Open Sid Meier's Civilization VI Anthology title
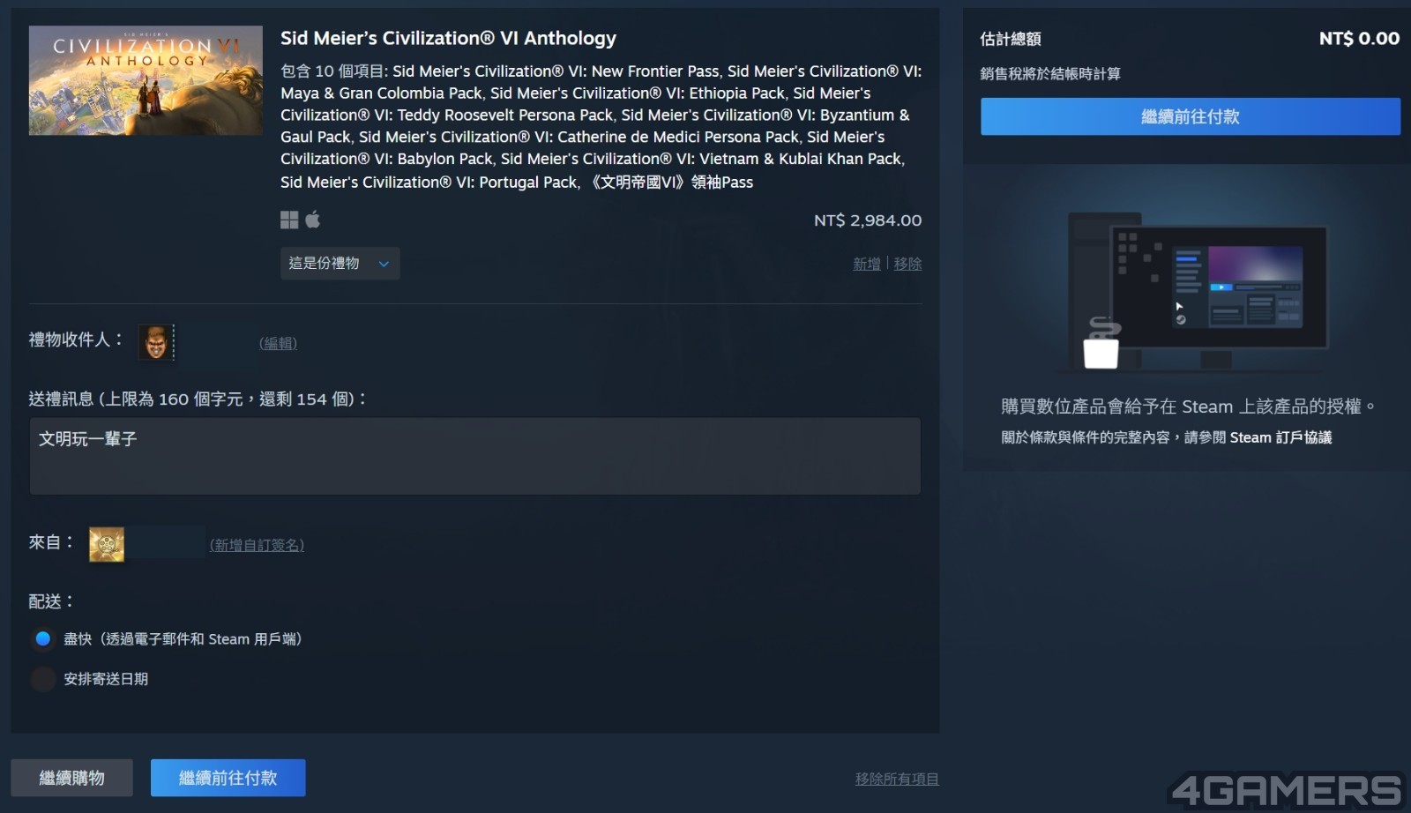 448,38
